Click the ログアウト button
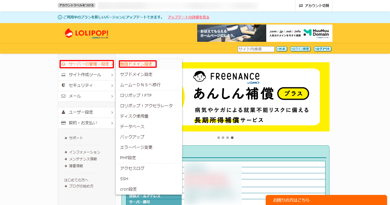This screenshot has height=205, width=390. 322,49
